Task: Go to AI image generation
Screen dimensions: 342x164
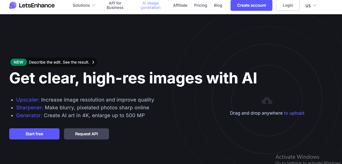Action: coord(150,5)
